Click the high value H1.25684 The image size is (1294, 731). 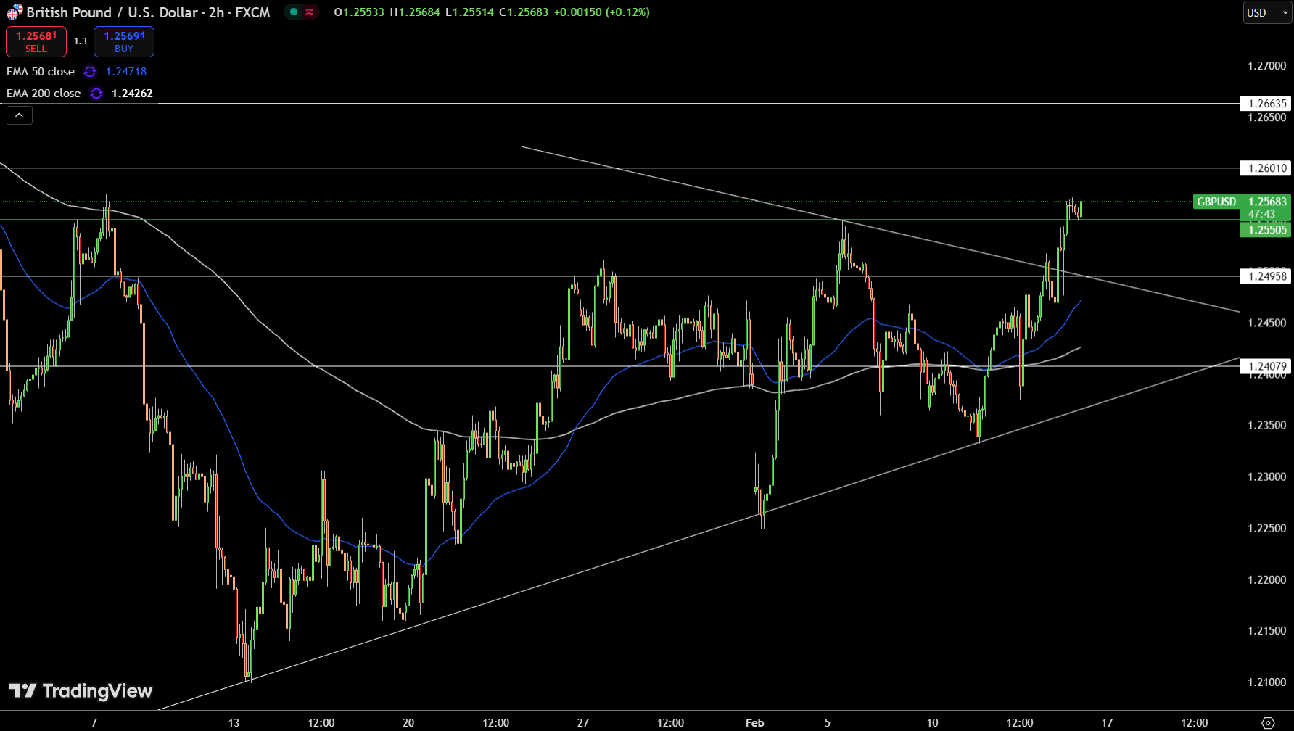415,12
